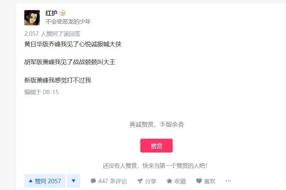Click the star 收藏 icon
Viewport: 286px width, 190px height.
click(x=169, y=181)
